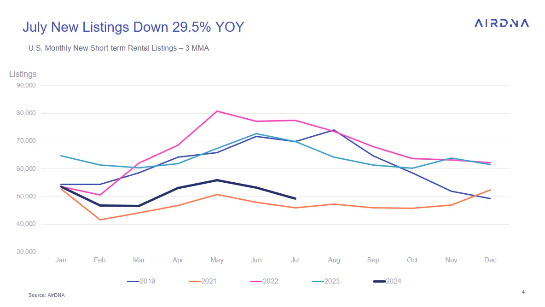
Task: Click the 40,000 y-axis label
Action: click(x=26, y=224)
